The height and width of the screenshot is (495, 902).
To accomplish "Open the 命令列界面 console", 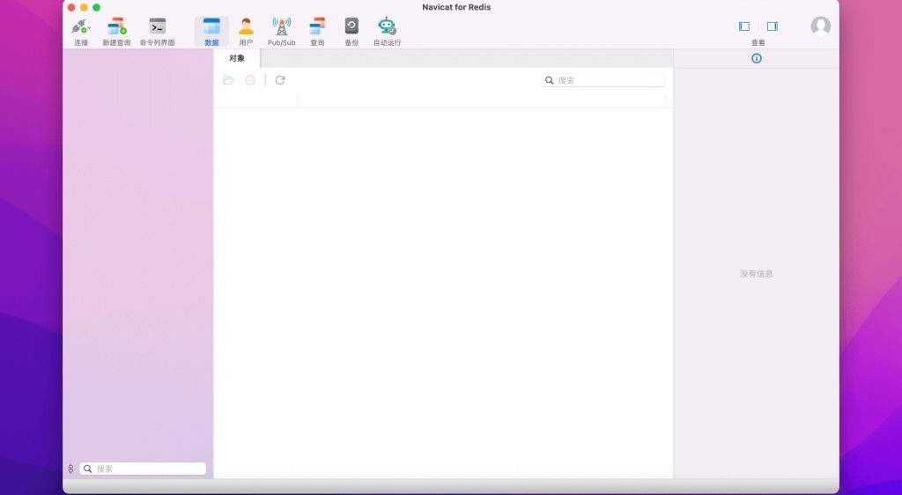I will pyautogui.click(x=157, y=26).
